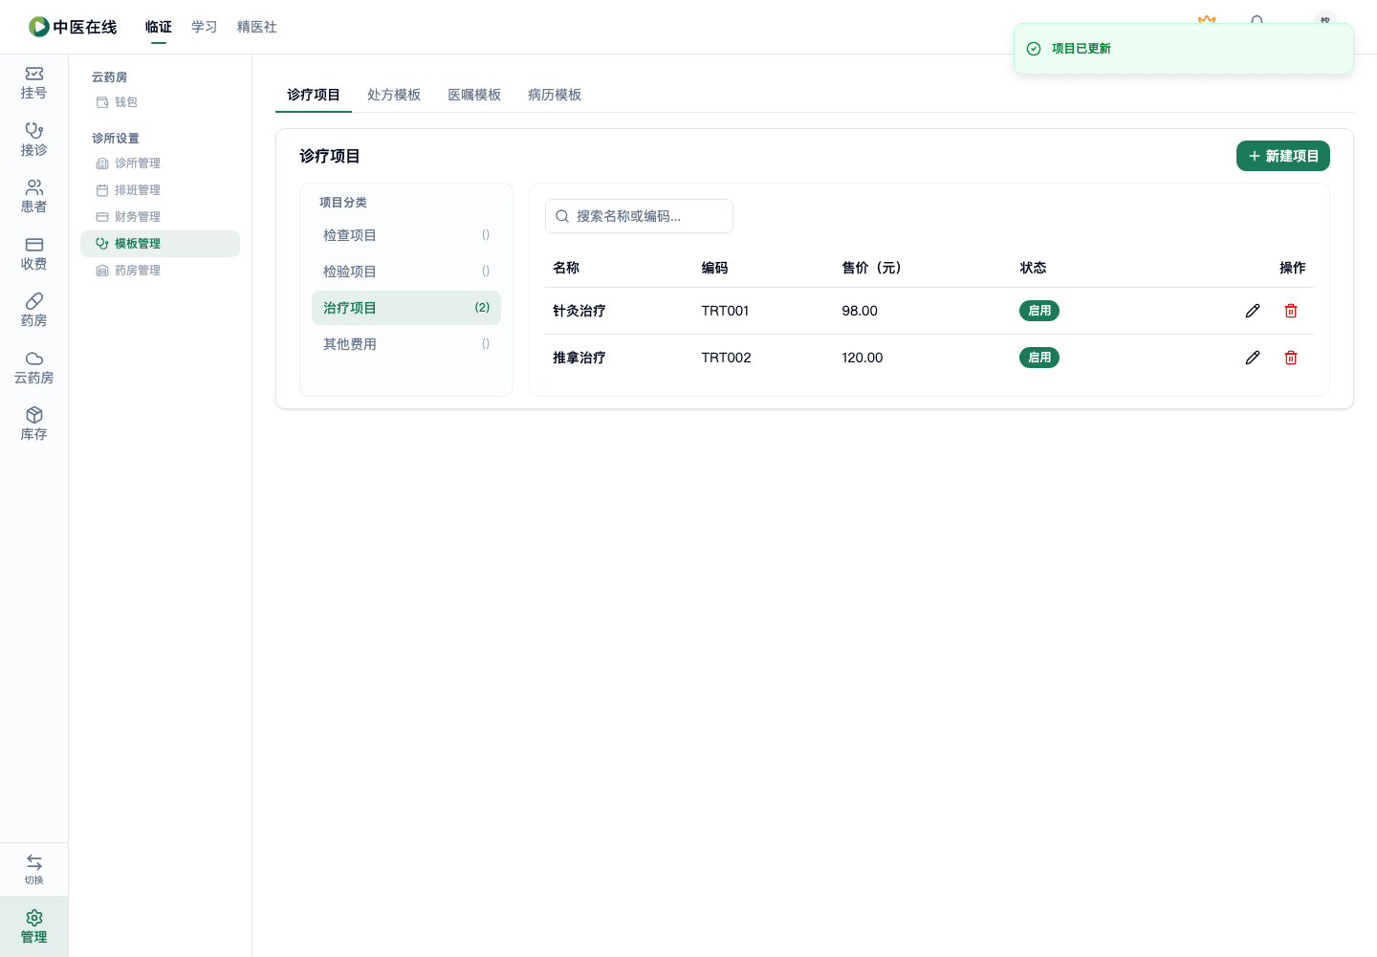Image resolution: width=1377 pixels, height=957 pixels.
Task: Click the 名称 column header
Action: pyautogui.click(x=566, y=268)
